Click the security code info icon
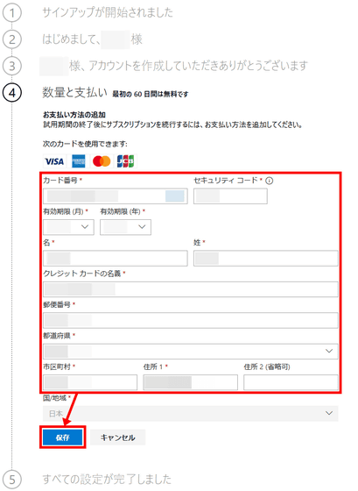Viewport: 358px width, 491px height. [270, 181]
